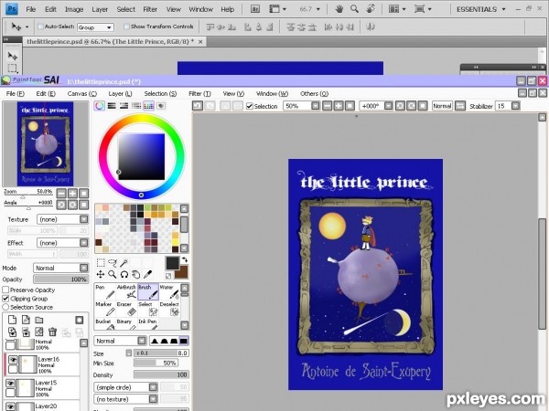The height and width of the screenshot is (411, 549).
Task: Enable Preserve Opacity checkbox
Action: pyautogui.click(x=5, y=290)
